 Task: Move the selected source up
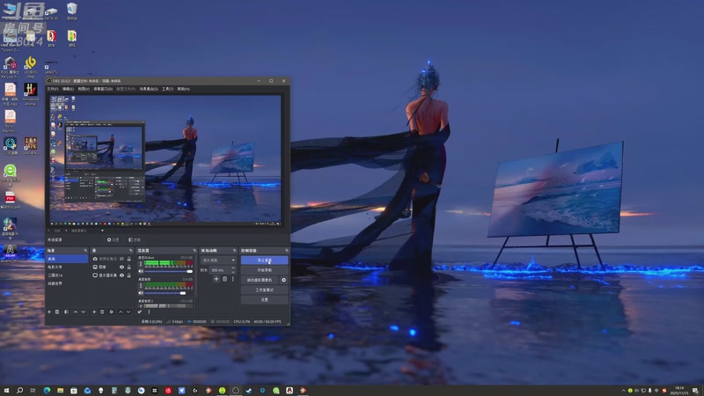tap(121, 312)
